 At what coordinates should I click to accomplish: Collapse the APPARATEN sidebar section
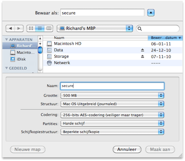pos(7,40)
